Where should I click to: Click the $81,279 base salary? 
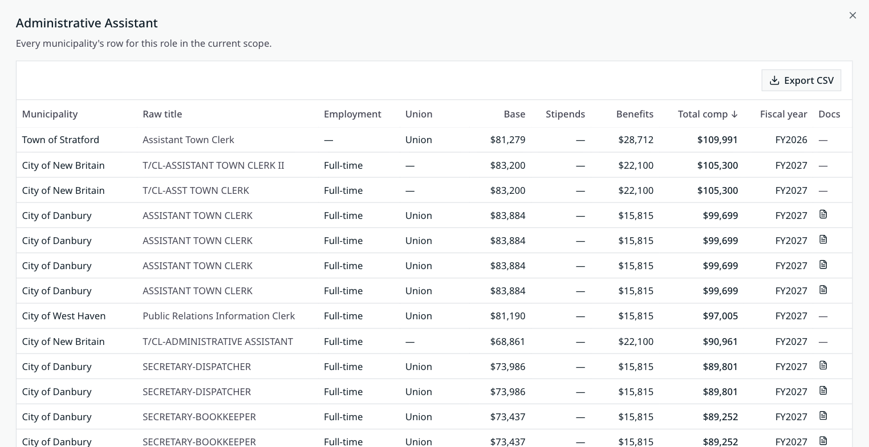tap(507, 140)
